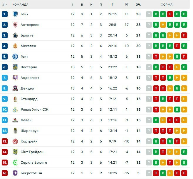Click Genk's gray question mark form badge
Viewport: 193px width, 179px height.
coord(149,14)
